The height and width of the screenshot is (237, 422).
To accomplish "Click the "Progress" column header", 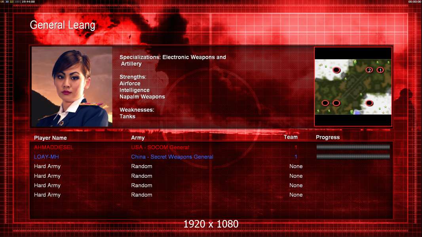I will [x=328, y=137].
